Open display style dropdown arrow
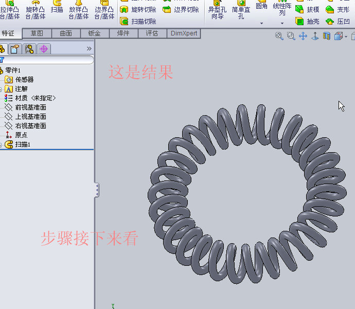Image resolution: width=355 pixels, height=309 pixels. (x=346, y=37)
